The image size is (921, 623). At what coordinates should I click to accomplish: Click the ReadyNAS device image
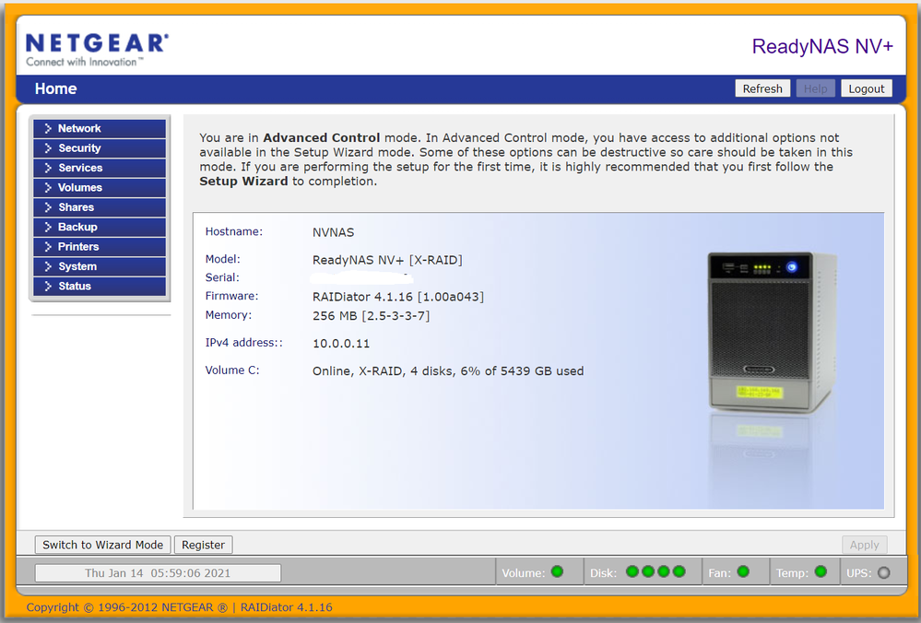tap(772, 333)
